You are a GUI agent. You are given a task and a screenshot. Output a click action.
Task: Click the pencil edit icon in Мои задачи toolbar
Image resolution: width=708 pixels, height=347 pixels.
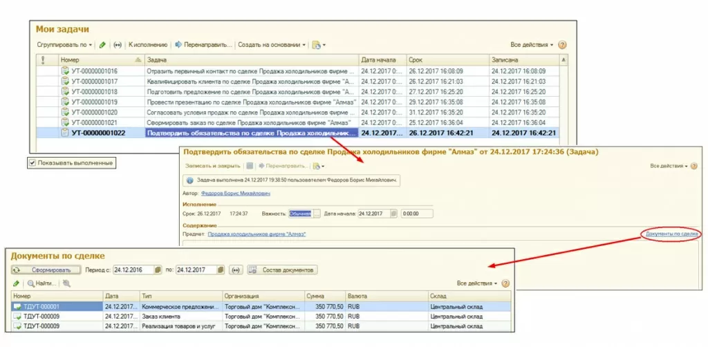pos(102,45)
